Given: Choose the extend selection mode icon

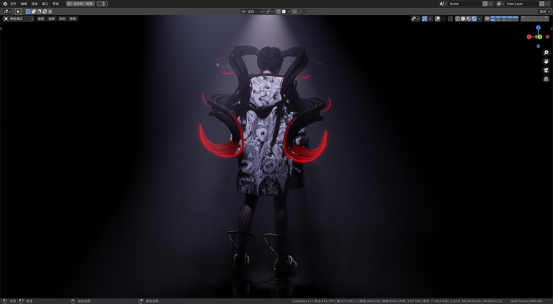Looking at the screenshot, I should point(34,12).
